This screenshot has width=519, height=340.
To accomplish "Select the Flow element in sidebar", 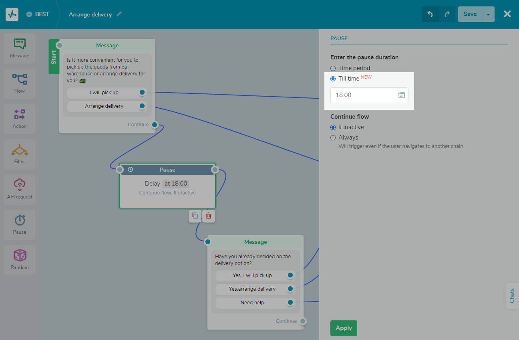I will pos(20,83).
